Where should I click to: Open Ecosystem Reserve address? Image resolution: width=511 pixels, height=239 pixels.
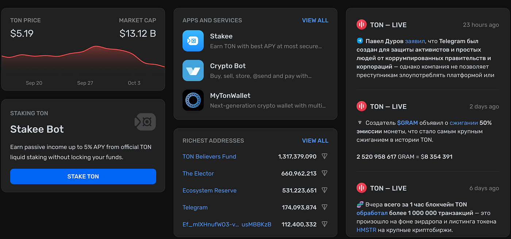click(210, 190)
